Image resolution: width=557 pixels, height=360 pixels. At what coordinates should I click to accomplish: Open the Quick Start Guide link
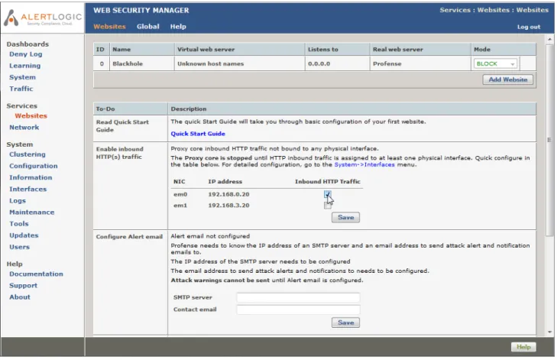tap(198, 134)
